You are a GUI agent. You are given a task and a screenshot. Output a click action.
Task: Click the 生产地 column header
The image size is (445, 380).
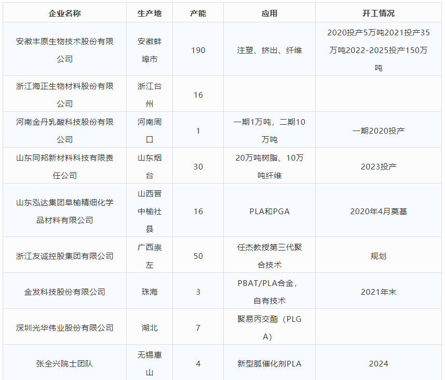[x=150, y=13]
